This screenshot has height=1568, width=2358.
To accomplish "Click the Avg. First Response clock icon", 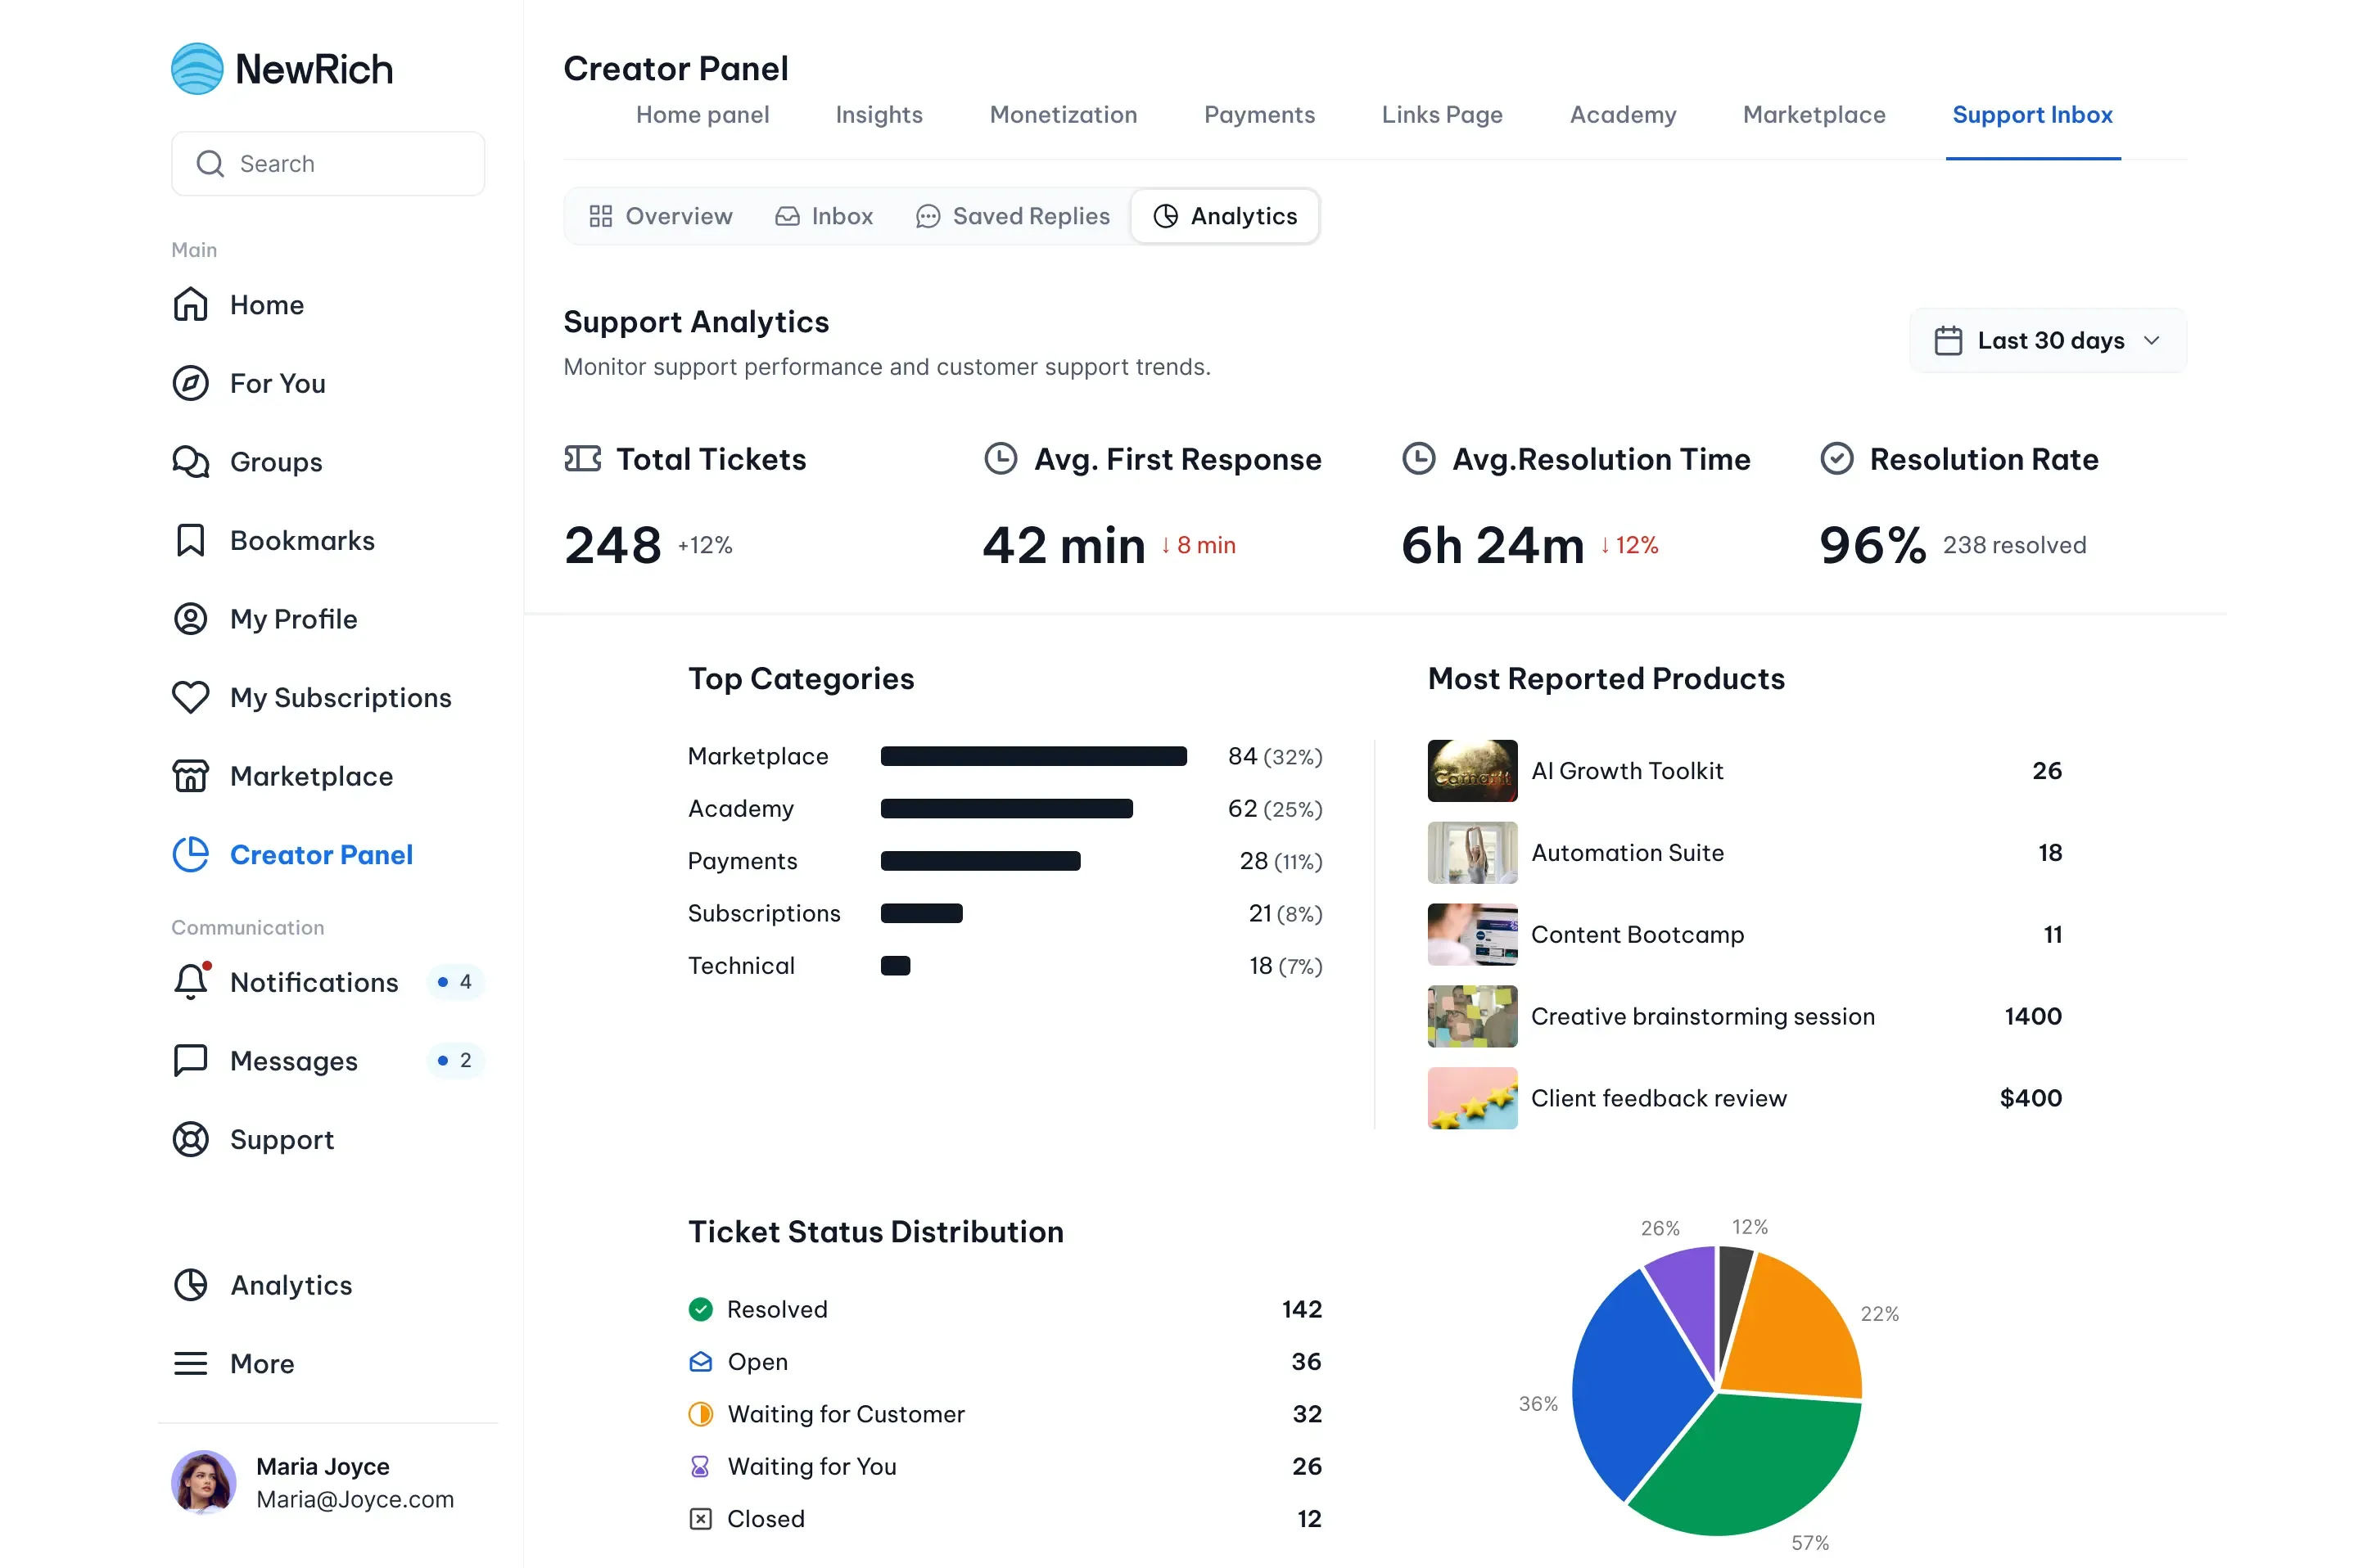I will [x=1001, y=459].
